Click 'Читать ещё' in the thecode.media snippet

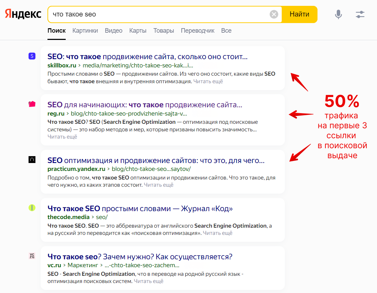pyautogui.click(x=218, y=233)
